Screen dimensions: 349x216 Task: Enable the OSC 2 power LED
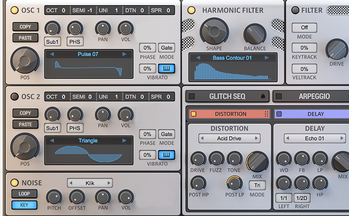tap(14, 97)
